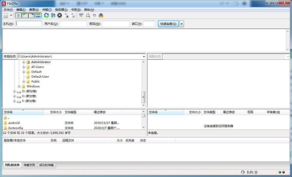Select the D: (新加卷) drive

pos(29,91)
